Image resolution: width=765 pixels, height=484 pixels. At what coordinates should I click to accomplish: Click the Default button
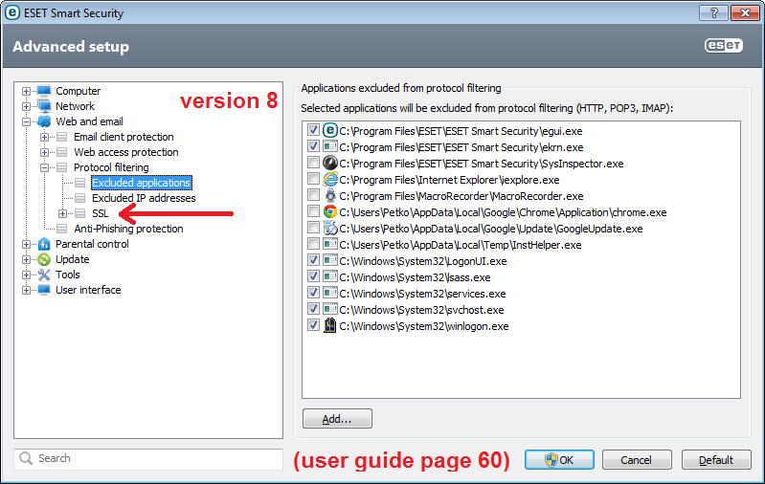coord(716,460)
